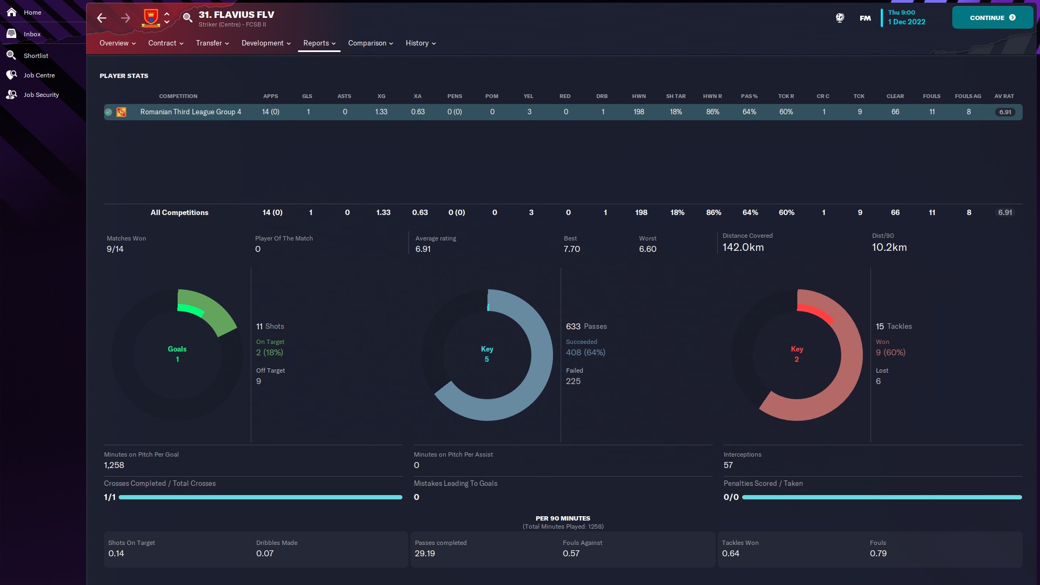
Task: Click the date 1 Dec 2022
Action: tap(906, 22)
